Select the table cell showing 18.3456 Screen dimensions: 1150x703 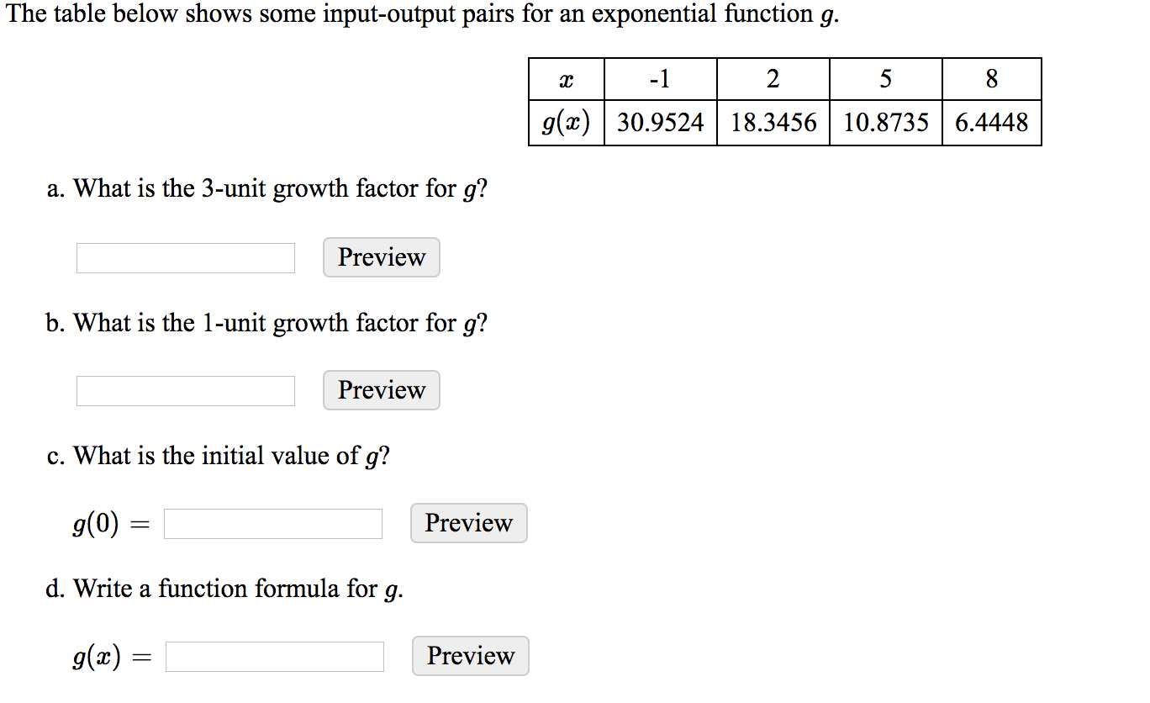click(x=773, y=123)
